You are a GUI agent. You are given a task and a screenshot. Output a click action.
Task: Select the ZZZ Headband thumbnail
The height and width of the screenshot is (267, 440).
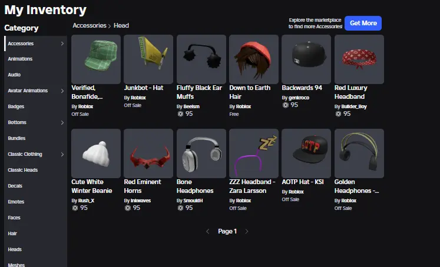click(254, 153)
